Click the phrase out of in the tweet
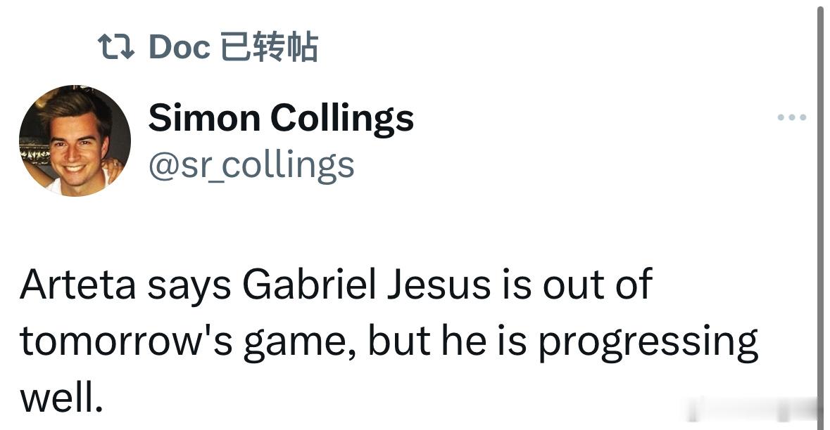The image size is (830, 430). click(x=597, y=285)
